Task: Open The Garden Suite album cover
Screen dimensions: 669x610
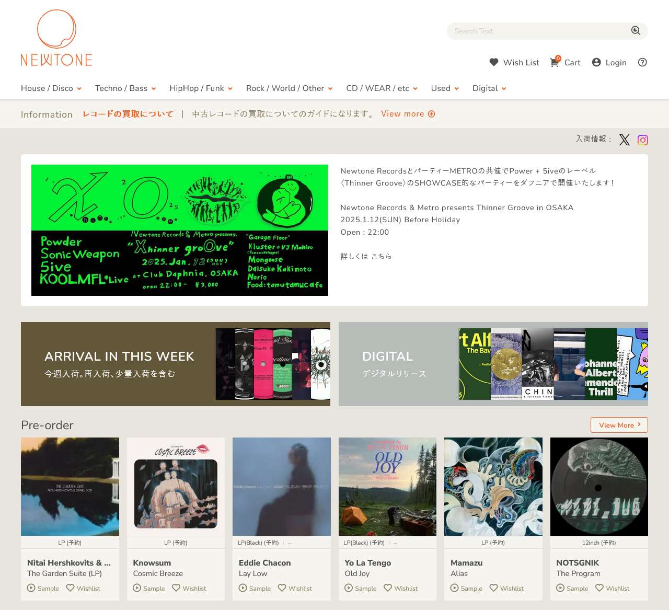Action: (x=70, y=487)
